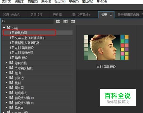This screenshot has width=143, height=113.
Task: Expand the 预设素材箱 02 folder
Action: coord(6,103)
